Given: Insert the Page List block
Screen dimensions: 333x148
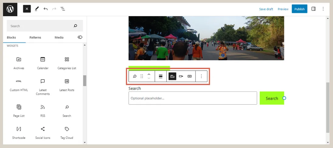Looking at the screenshot, I should click(x=19, y=111).
